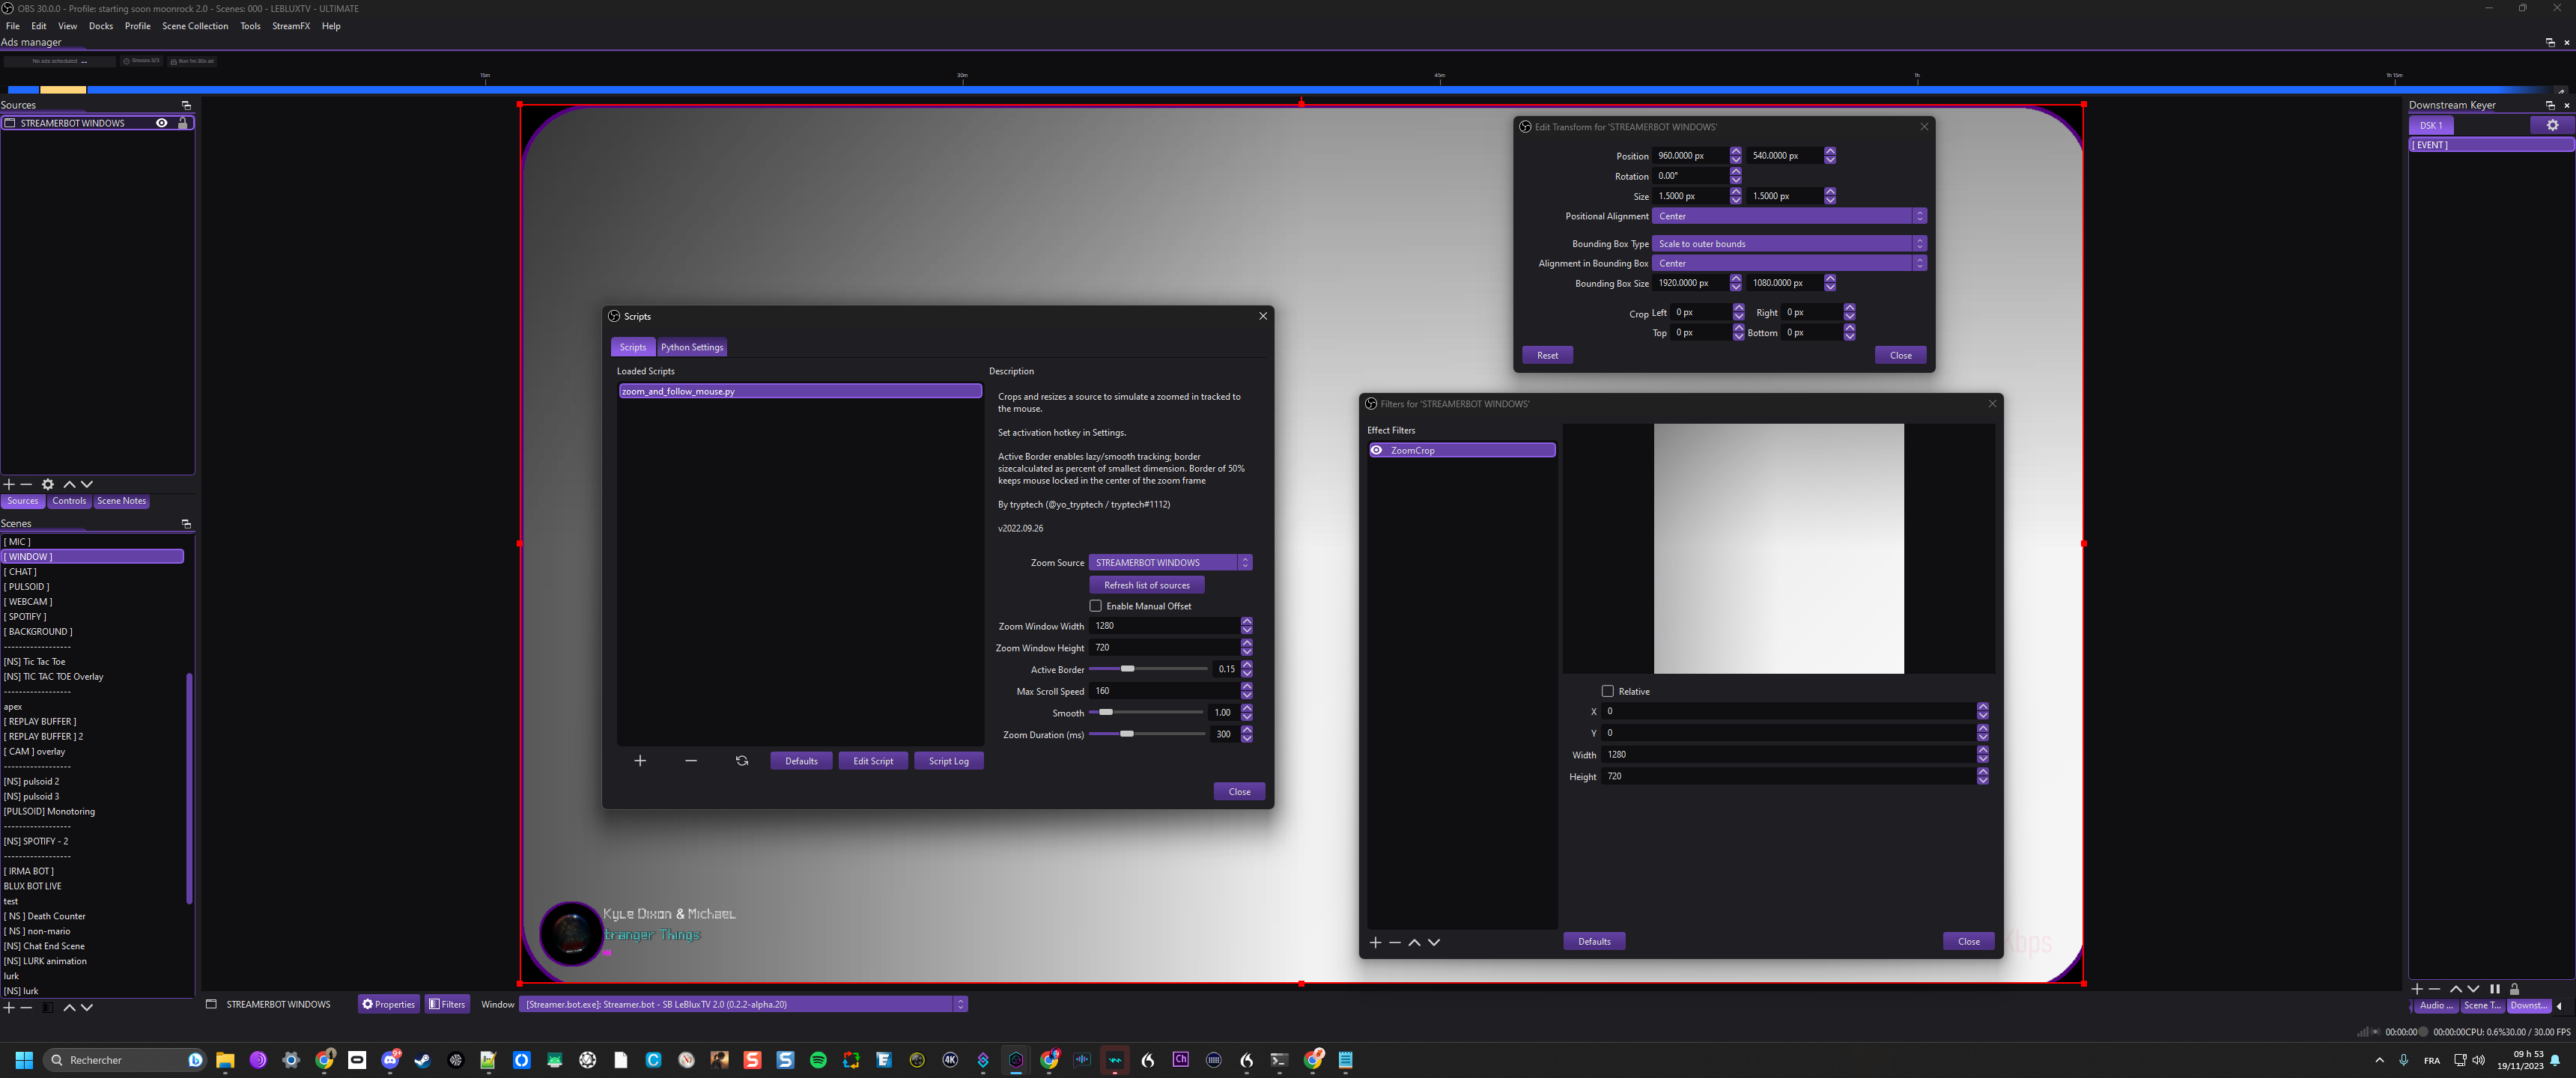Reload the script using the refresh icon
The image size is (2576, 1078).
click(741, 761)
